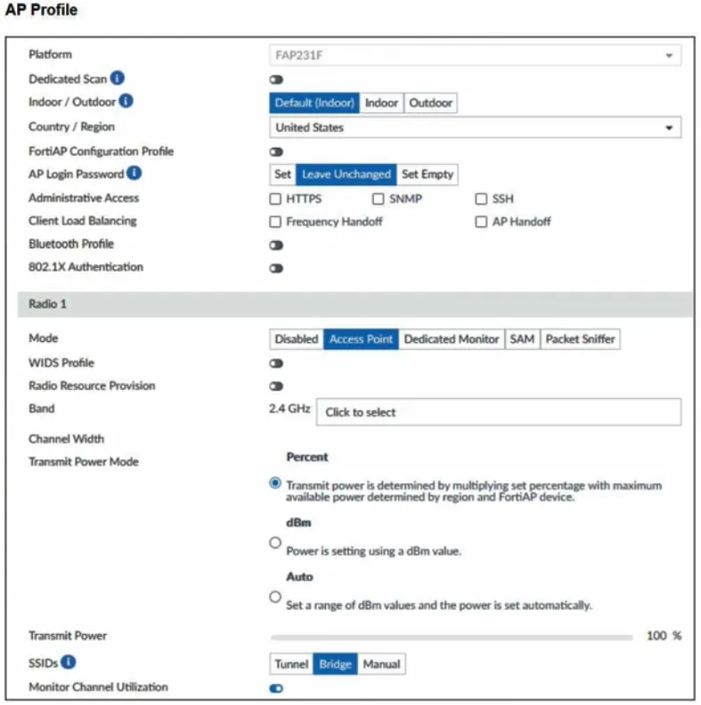Toggle FortiAP Configuration Profile switch
The height and width of the screenshot is (705, 701).
(x=276, y=152)
